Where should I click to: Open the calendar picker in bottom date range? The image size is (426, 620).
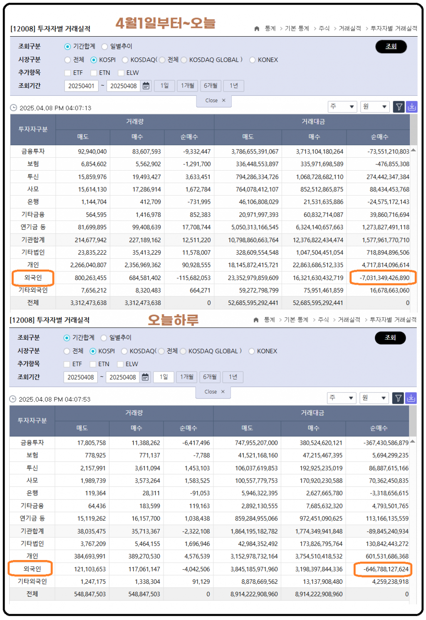[x=145, y=377]
